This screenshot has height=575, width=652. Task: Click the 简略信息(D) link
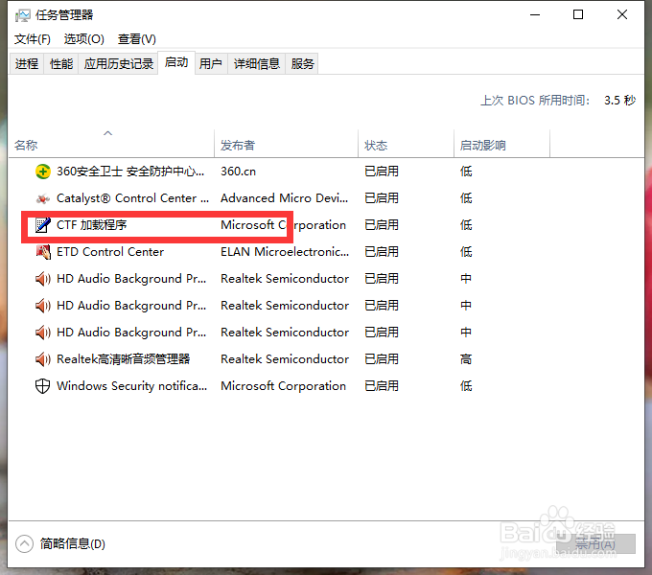[x=72, y=543]
